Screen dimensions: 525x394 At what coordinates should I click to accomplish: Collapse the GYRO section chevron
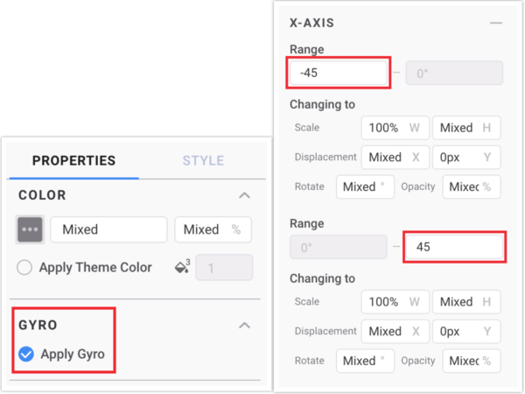coord(244,325)
